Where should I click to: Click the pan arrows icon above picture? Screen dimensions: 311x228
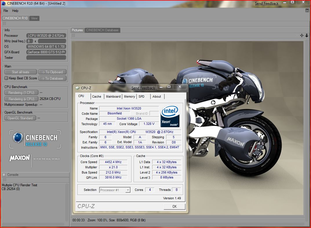tap(302, 35)
